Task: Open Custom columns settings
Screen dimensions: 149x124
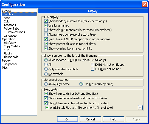Action: coord(14,32)
